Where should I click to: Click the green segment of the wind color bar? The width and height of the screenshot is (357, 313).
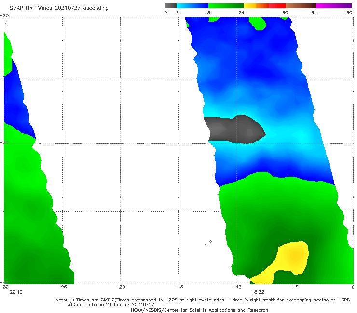coord(226,6)
